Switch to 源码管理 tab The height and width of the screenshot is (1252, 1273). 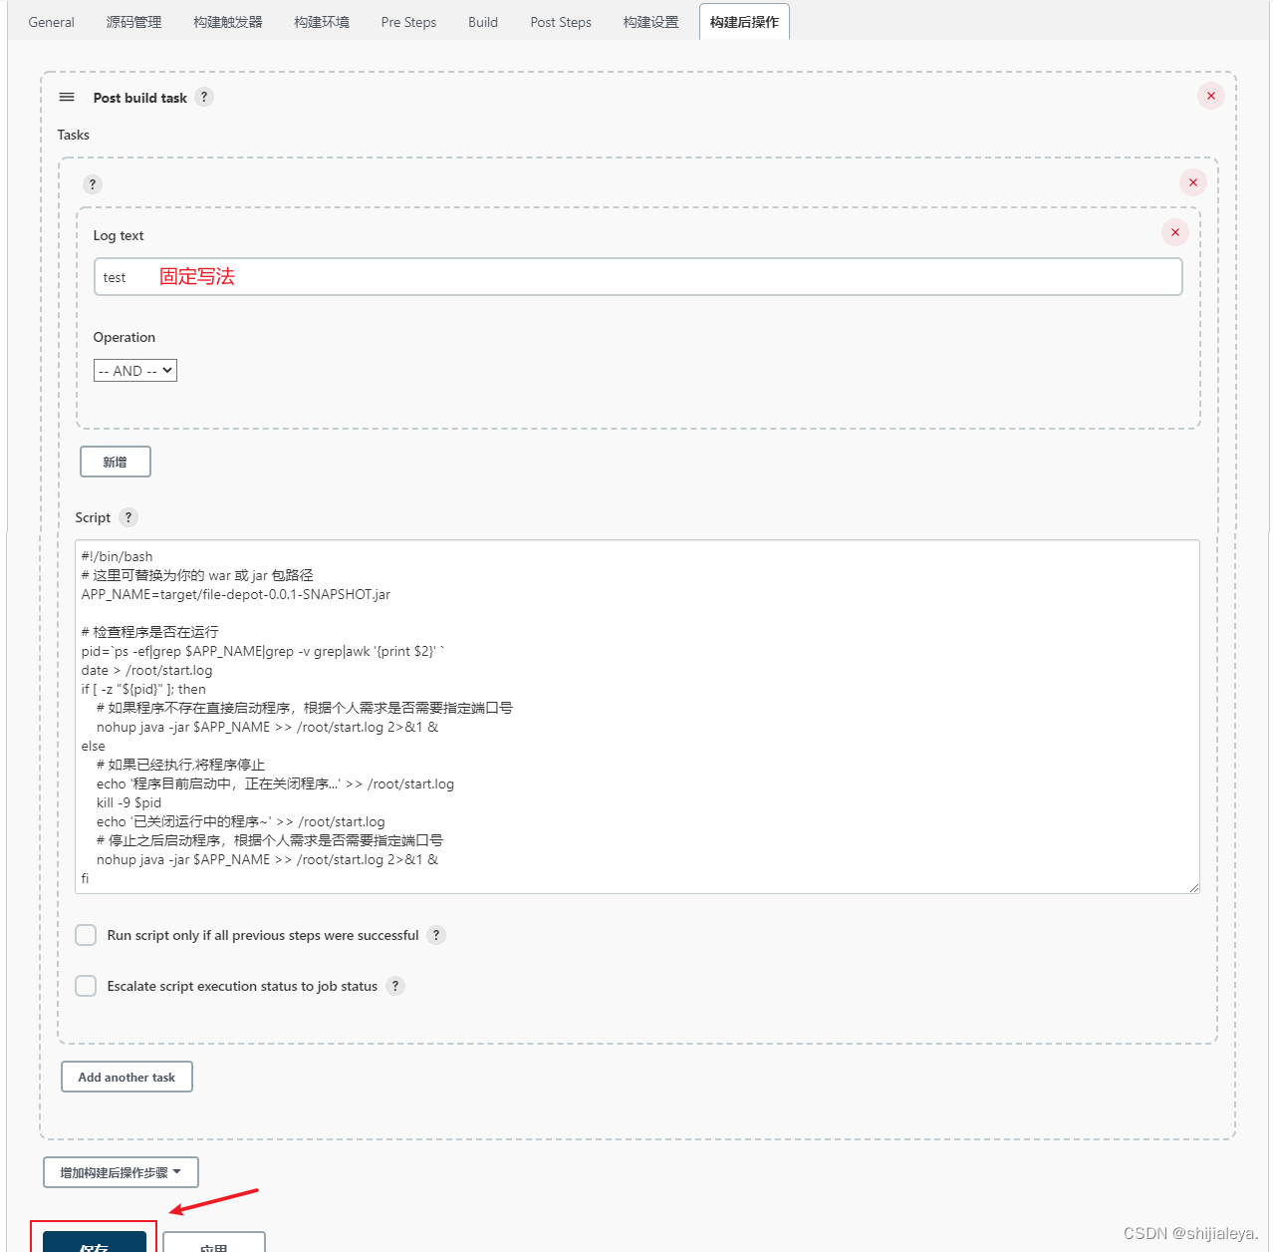tap(133, 22)
